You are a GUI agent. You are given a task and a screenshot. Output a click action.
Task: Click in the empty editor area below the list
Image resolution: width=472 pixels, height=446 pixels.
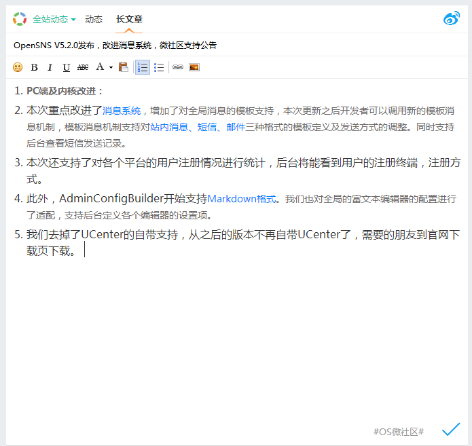(x=237, y=337)
